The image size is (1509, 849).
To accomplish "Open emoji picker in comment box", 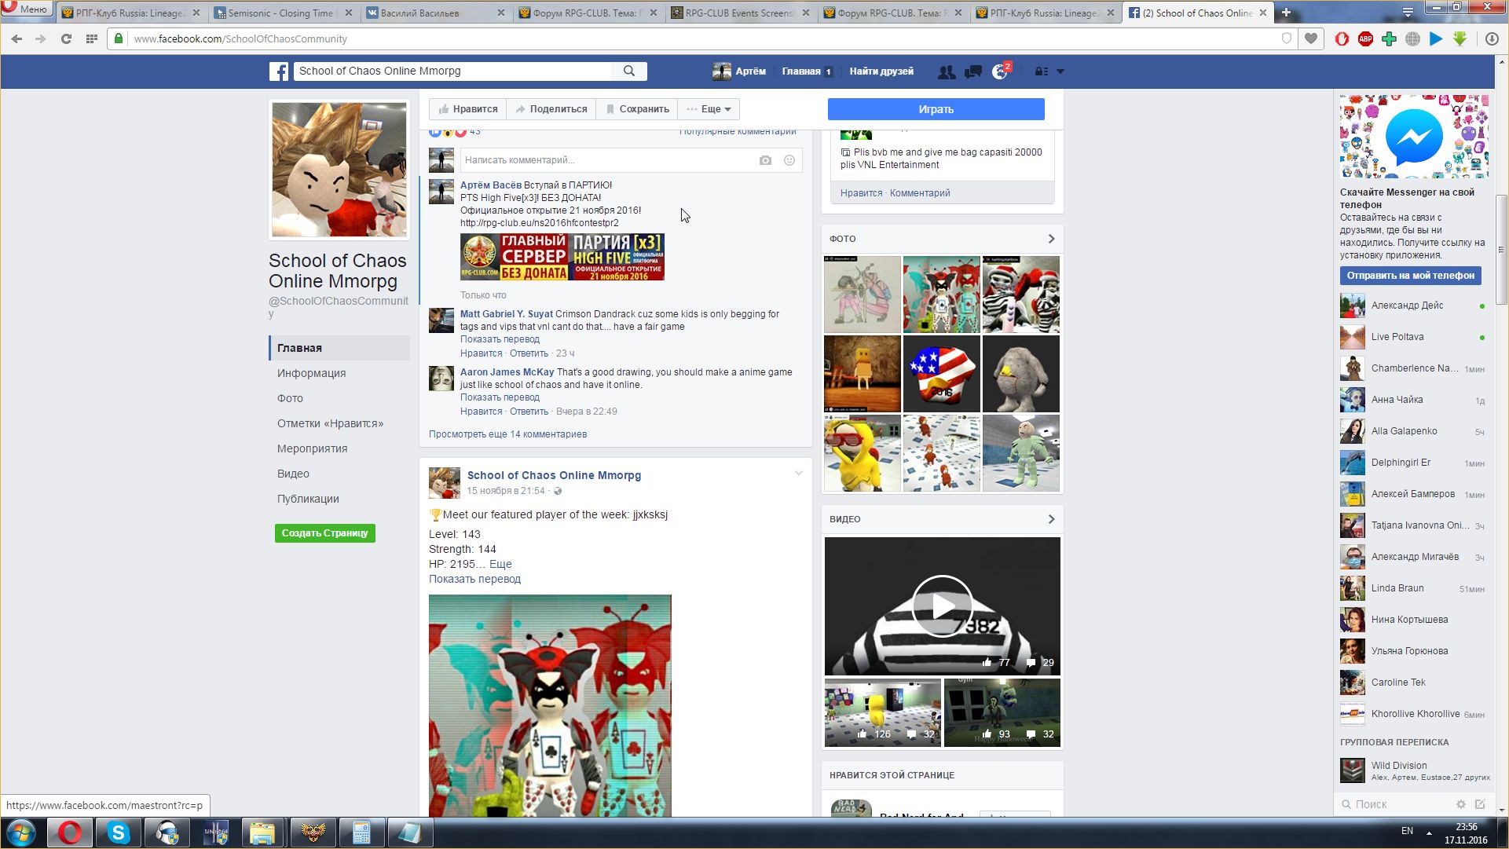I will pyautogui.click(x=789, y=160).
